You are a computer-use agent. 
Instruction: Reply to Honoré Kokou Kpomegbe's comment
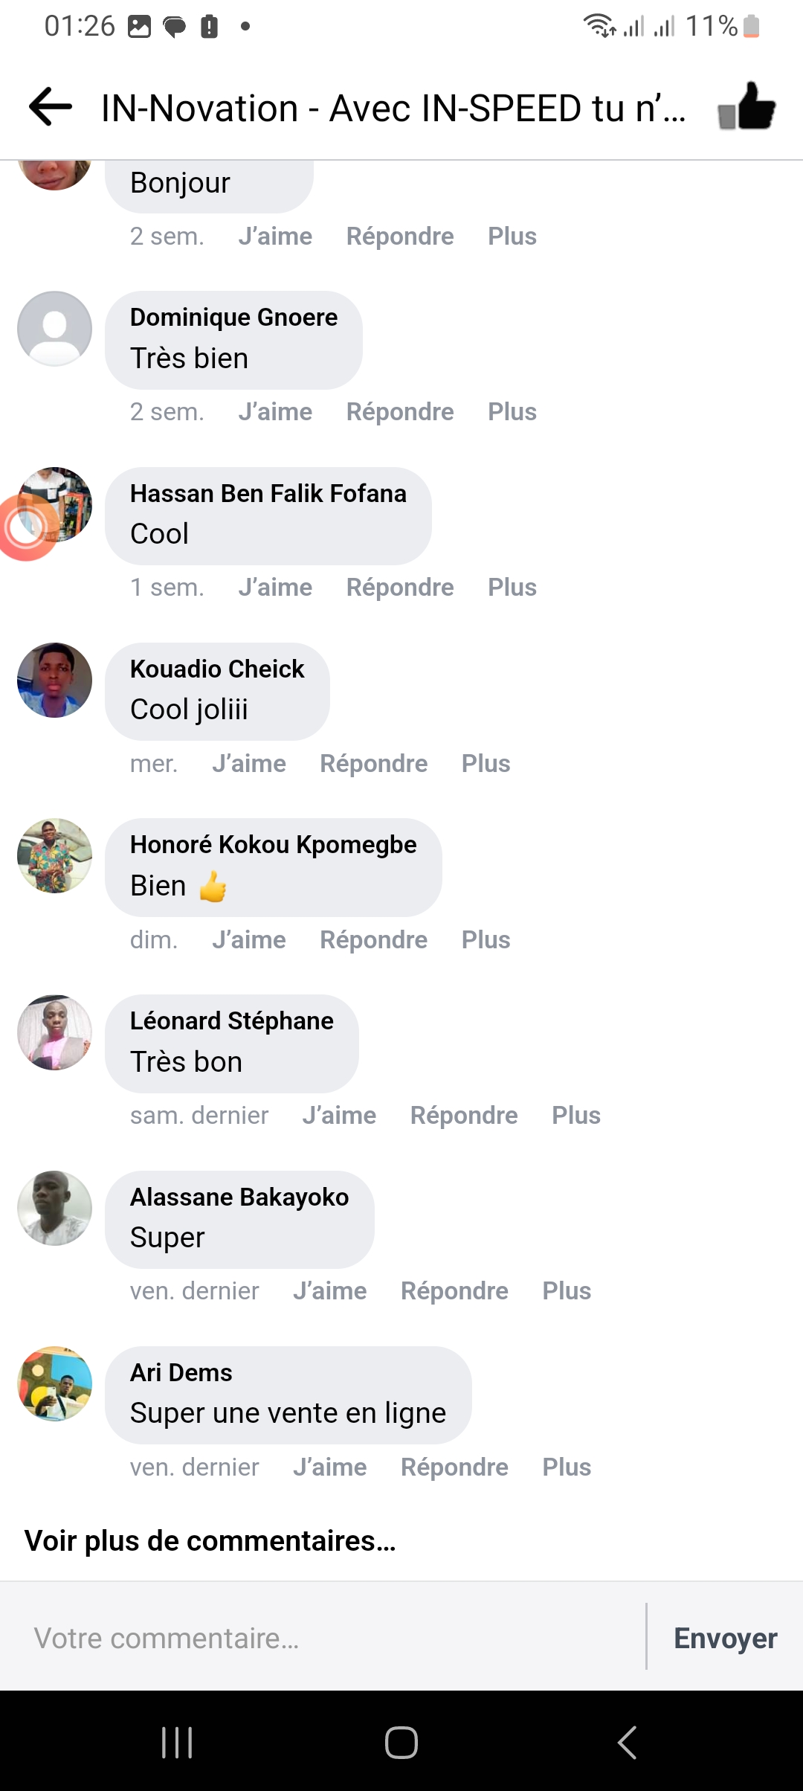tap(373, 940)
